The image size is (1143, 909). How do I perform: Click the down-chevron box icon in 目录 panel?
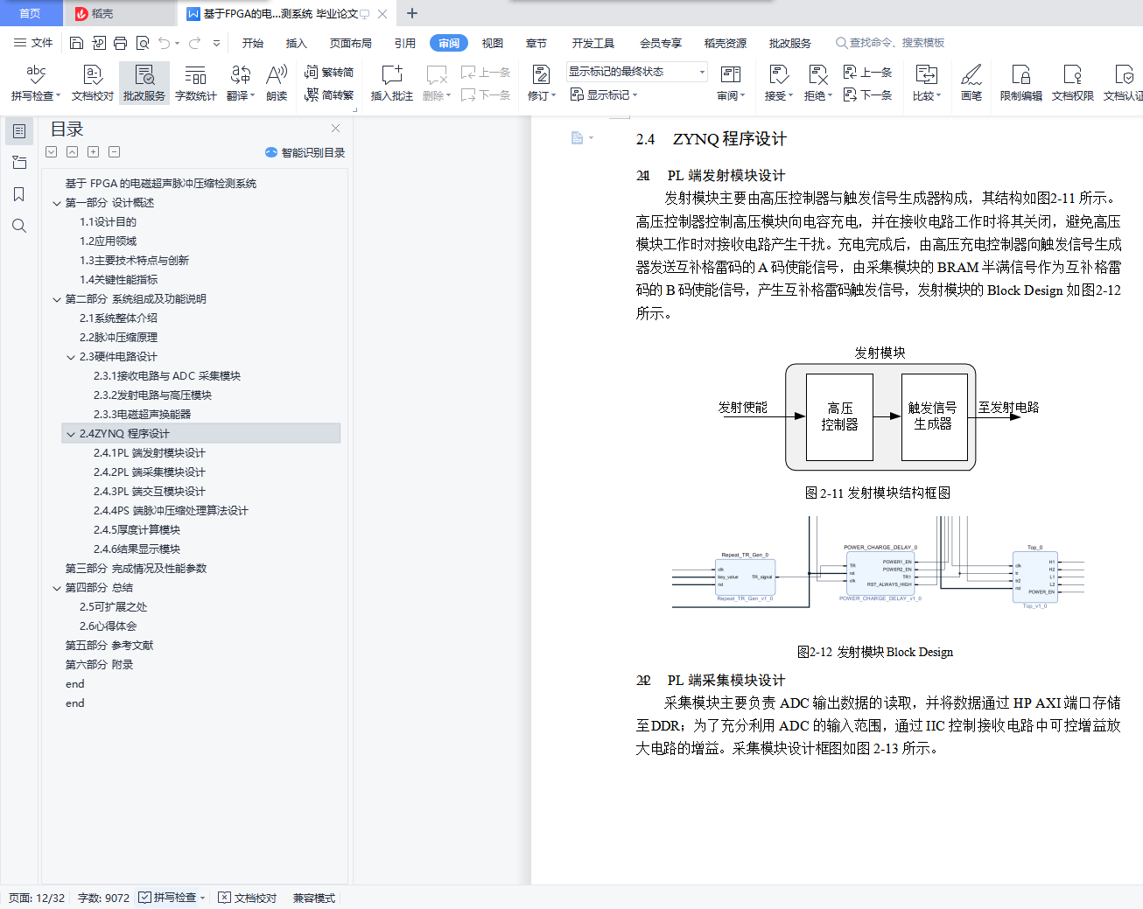point(52,152)
